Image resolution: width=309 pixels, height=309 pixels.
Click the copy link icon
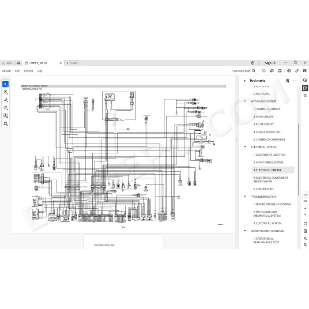[297, 71]
